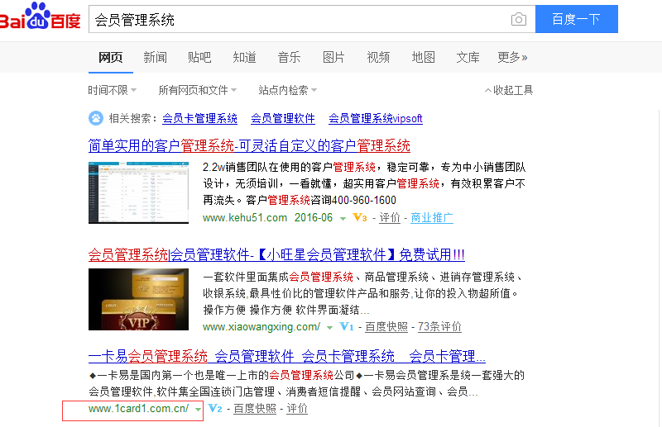The height and width of the screenshot is (427, 662).
Task: Open the 贴吧 tab
Action: point(199,57)
